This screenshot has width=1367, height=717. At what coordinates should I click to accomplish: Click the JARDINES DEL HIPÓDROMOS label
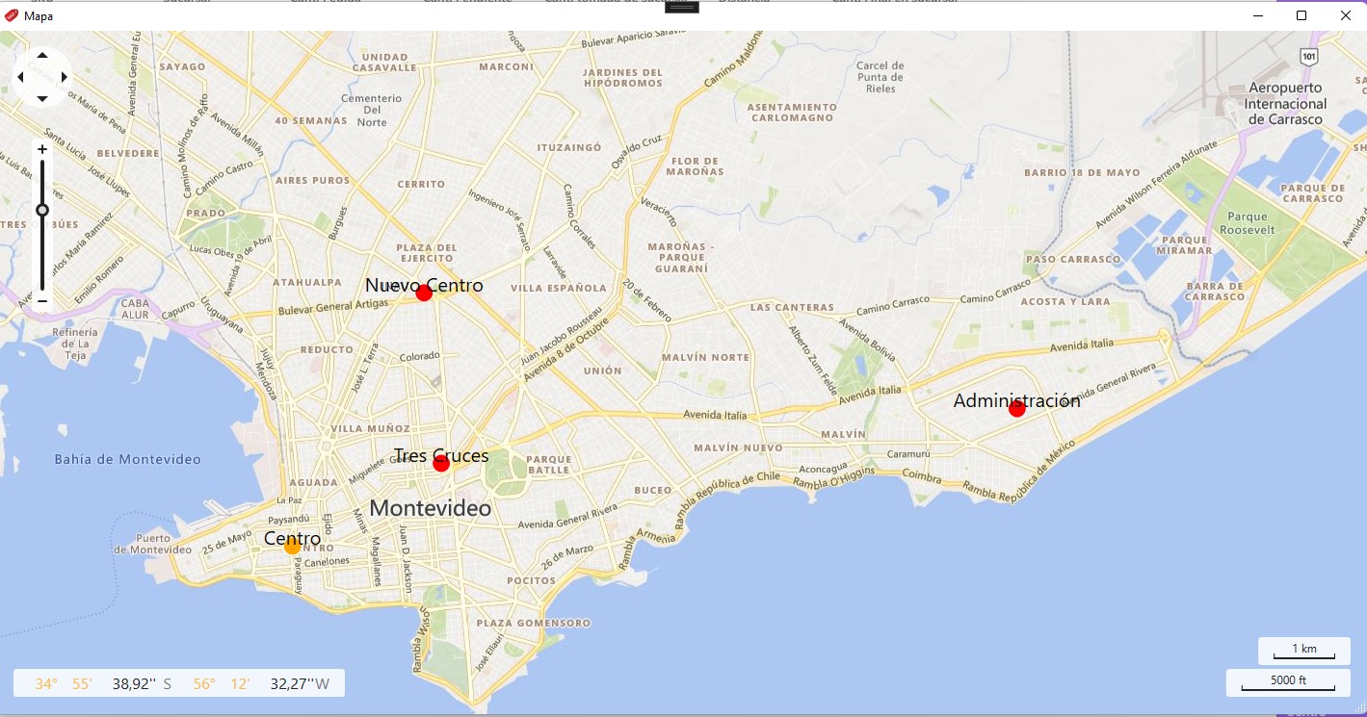pos(623,78)
